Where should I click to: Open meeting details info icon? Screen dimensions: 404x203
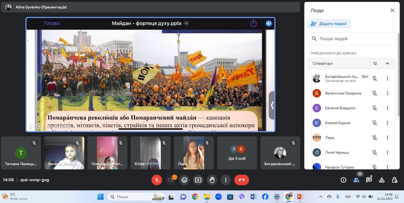pos(343,180)
